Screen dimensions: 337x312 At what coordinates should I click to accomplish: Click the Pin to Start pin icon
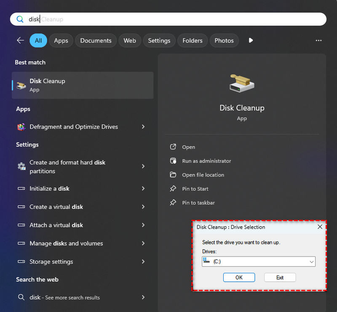click(x=173, y=189)
